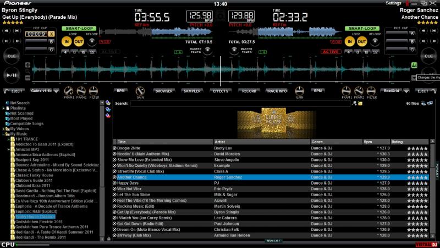Delete left hot cue with X button
Screen dimensions: 440x248
point(52,34)
